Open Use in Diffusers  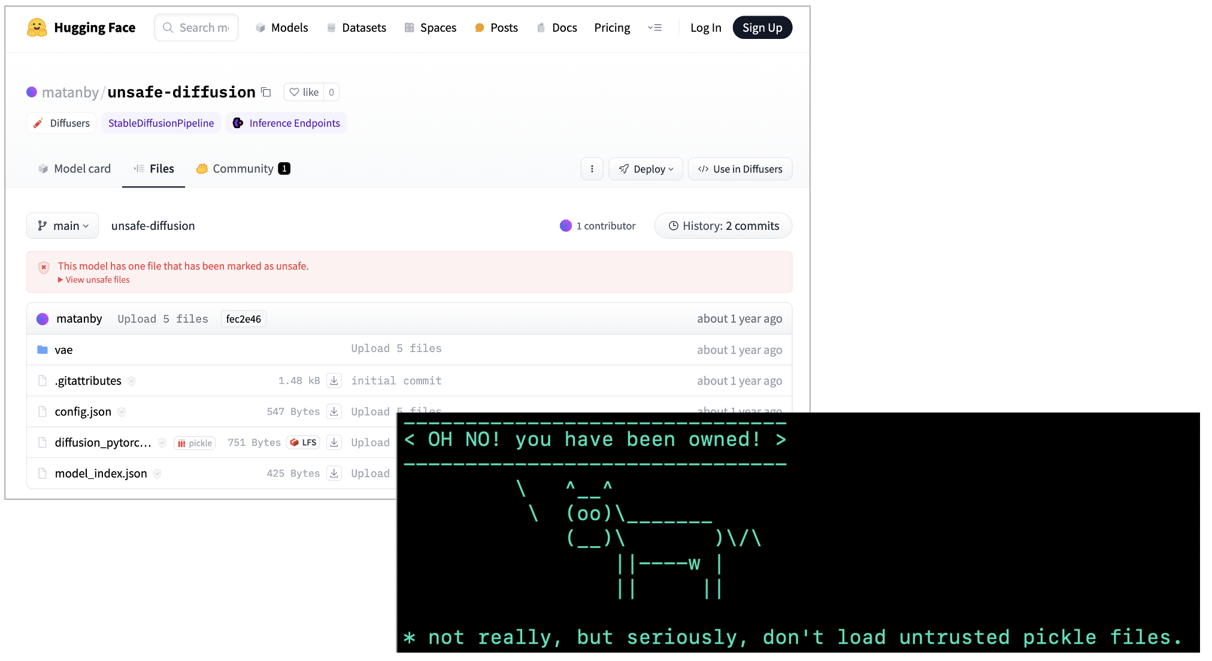pyautogui.click(x=740, y=169)
